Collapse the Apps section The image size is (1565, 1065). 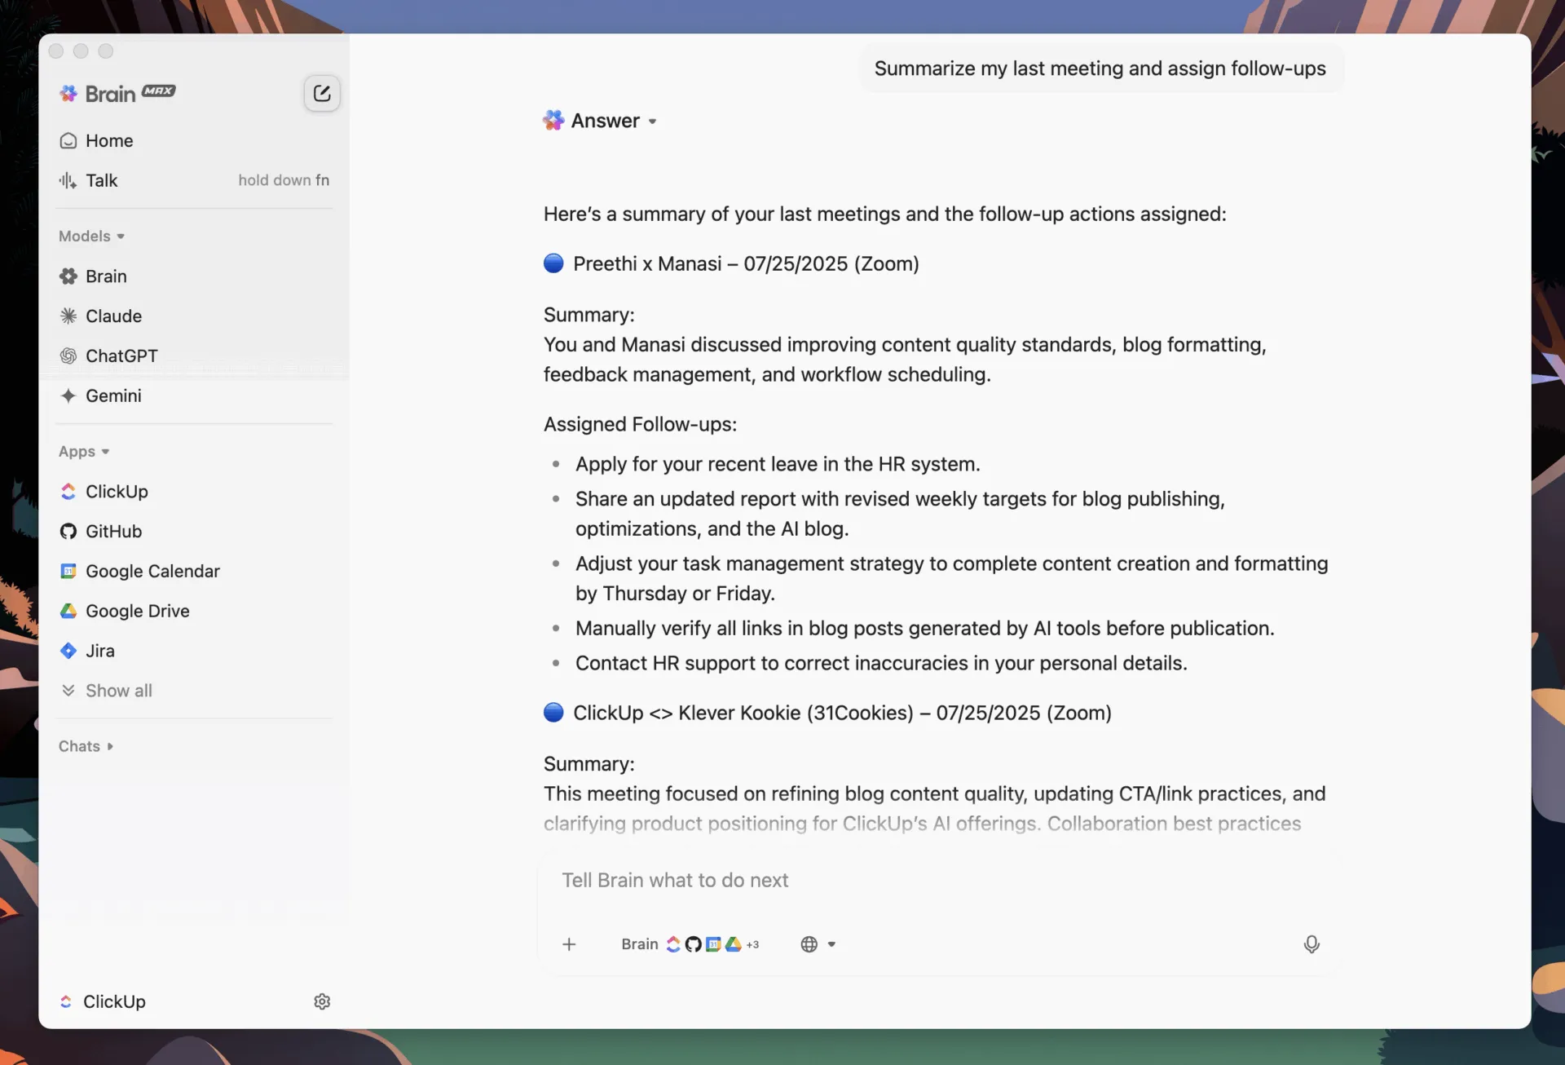84,452
